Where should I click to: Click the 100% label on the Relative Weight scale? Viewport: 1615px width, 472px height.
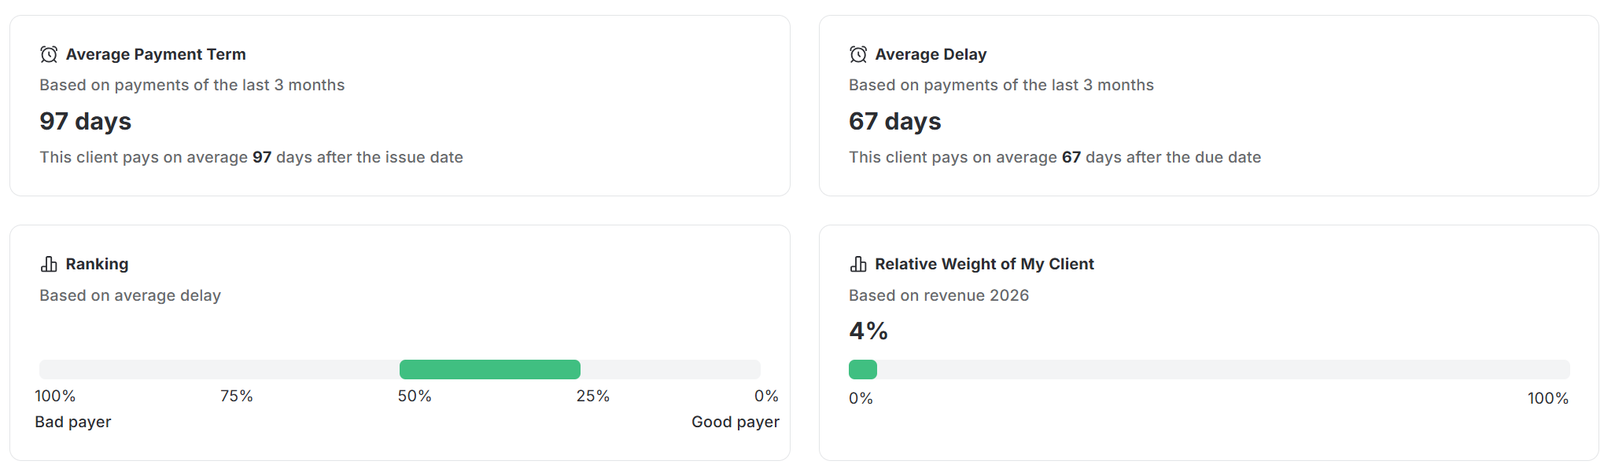(1547, 398)
